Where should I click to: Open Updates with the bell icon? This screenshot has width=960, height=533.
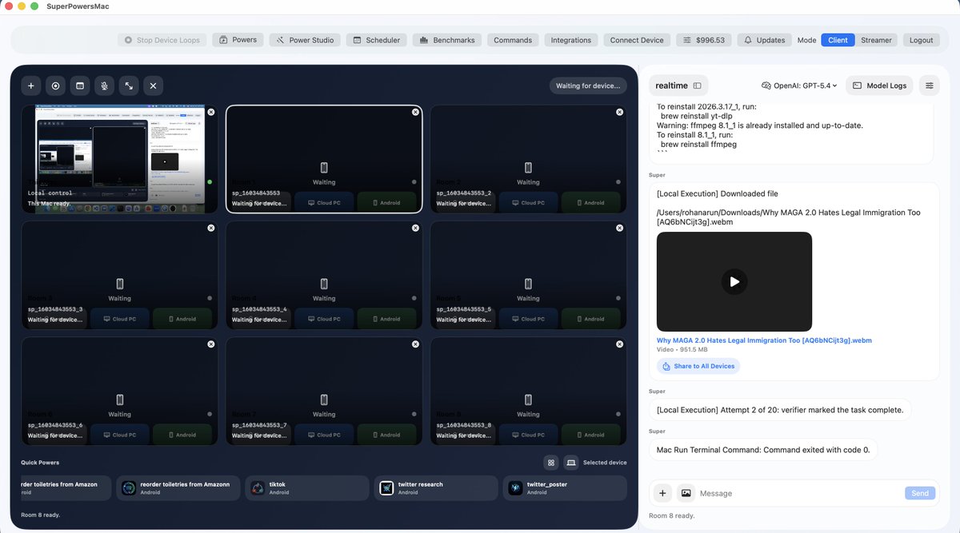pos(764,40)
